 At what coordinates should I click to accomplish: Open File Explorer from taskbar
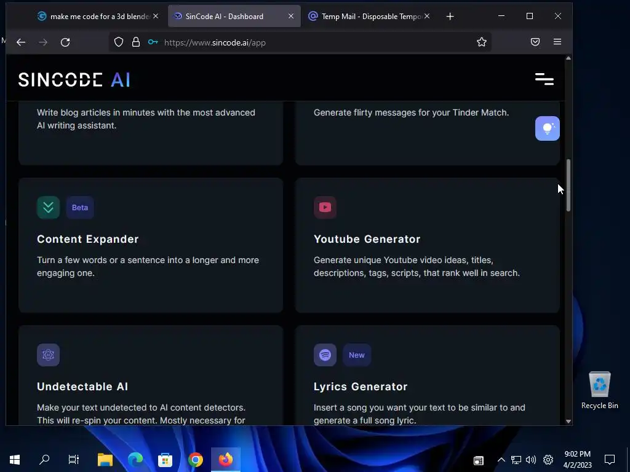(105, 460)
